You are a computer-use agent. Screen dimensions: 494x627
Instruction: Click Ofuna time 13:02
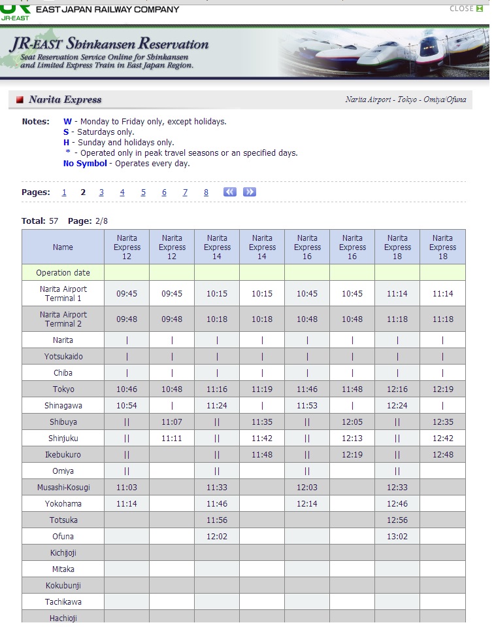(x=397, y=537)
